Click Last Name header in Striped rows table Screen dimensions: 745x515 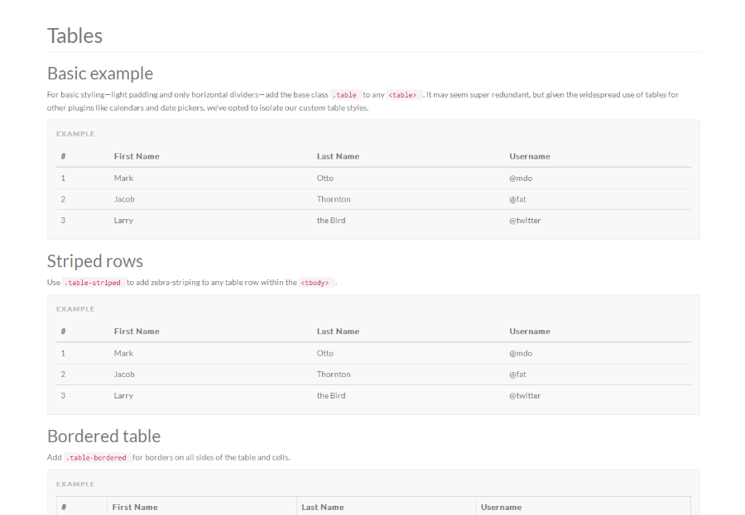pos(338,331)
